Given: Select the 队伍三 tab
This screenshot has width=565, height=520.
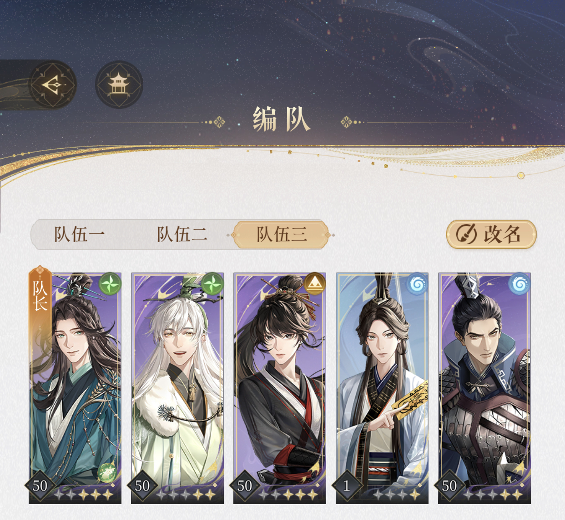Looking at the screenshot, I should pyautogui.click(x=281, y=235).
